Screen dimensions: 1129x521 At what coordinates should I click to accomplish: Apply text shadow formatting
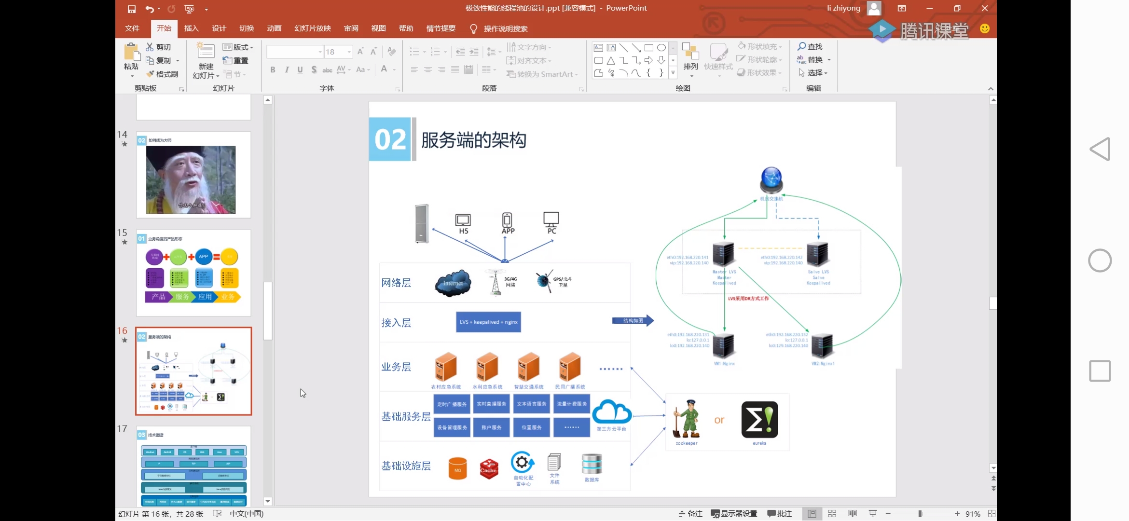pos(314,69)
